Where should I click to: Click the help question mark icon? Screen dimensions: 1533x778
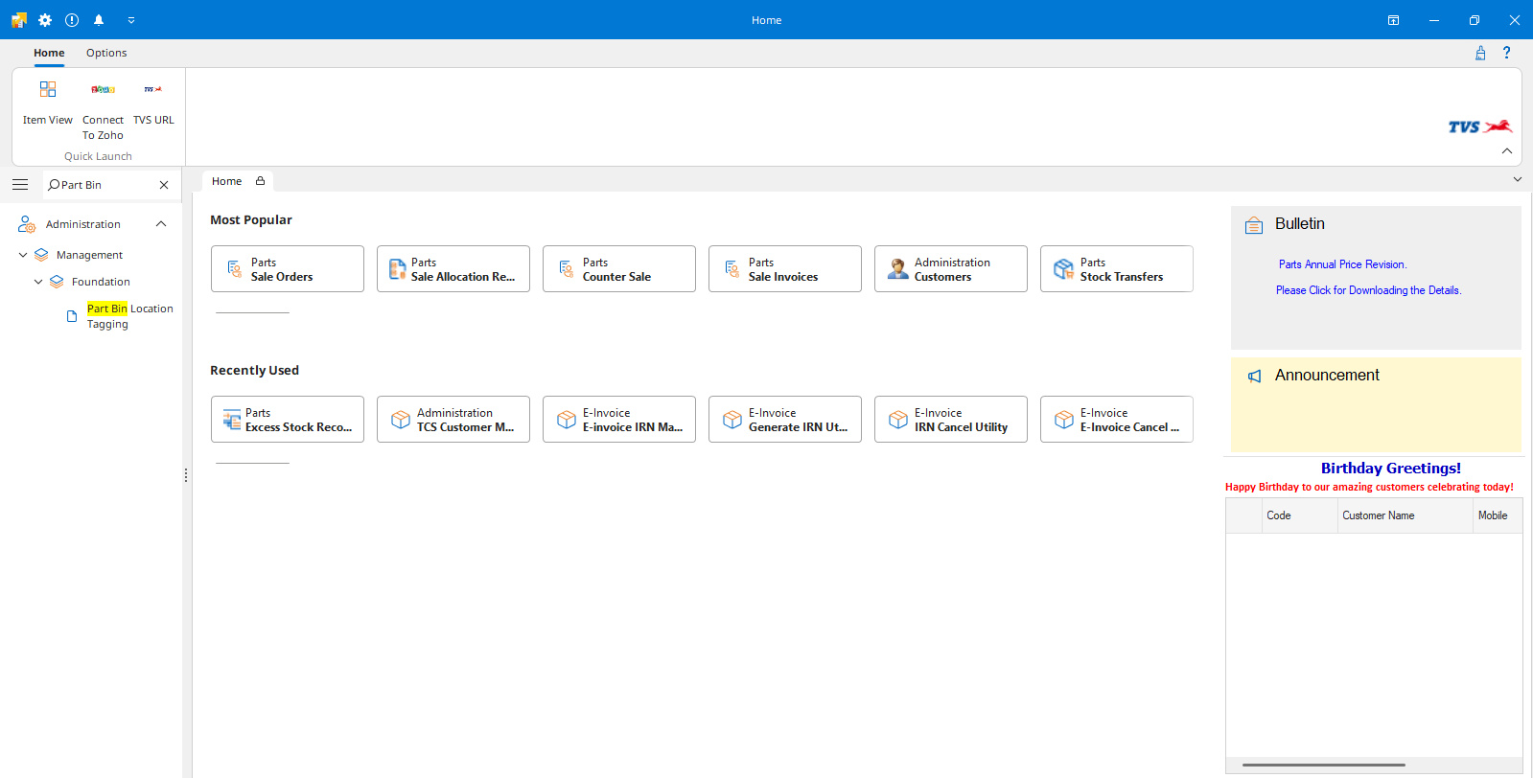point(1506,53)
